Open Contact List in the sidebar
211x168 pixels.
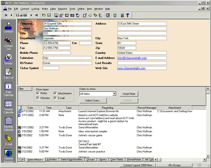[8, 43]
